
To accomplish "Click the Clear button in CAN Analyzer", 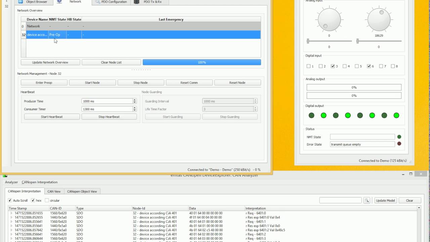I will coord(410,200).
